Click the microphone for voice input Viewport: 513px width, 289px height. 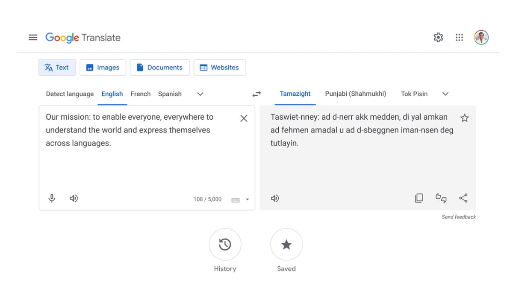[x=52, y=198]
